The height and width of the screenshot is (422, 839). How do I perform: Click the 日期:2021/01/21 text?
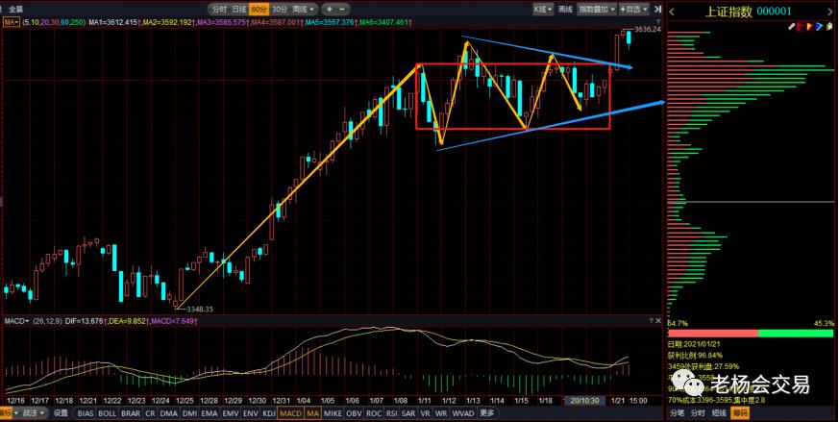click(695, 344)
